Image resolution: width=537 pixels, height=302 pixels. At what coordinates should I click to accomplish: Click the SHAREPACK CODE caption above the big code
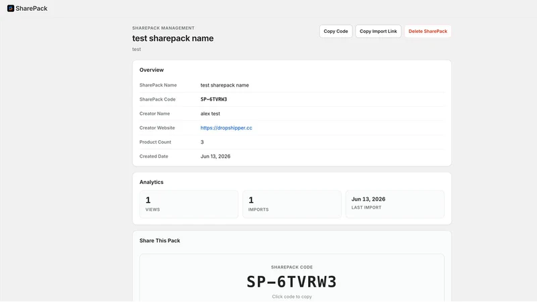pos(292,267)
